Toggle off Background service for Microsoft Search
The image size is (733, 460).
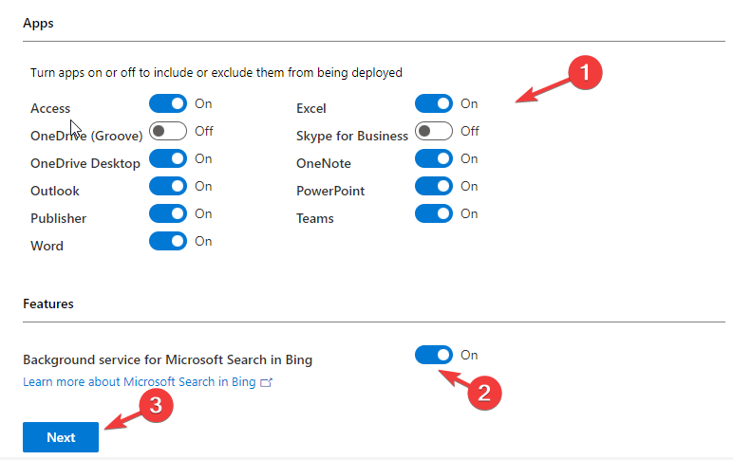(434, 355)
